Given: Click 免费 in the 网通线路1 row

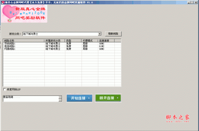Looking at the screenshot, I should [69, 49].
